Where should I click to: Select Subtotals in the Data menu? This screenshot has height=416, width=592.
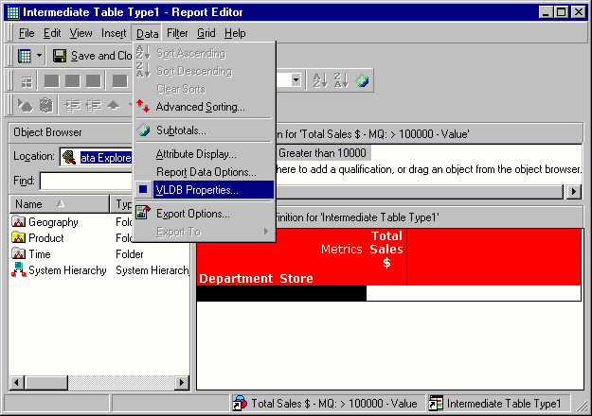(x=181, y=130)
